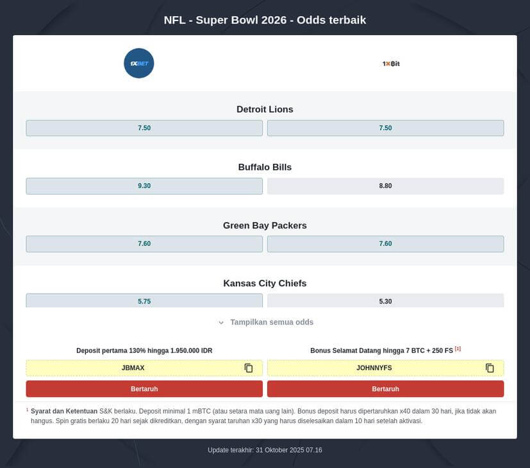
Task: Select Kansas City Chiefs odds 5.30
Action: tap(385, 301)
